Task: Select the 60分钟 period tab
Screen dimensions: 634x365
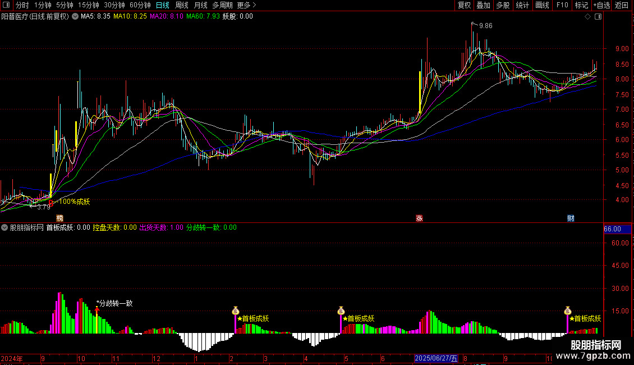Action: pyautogui.click(x=140, y=5)
